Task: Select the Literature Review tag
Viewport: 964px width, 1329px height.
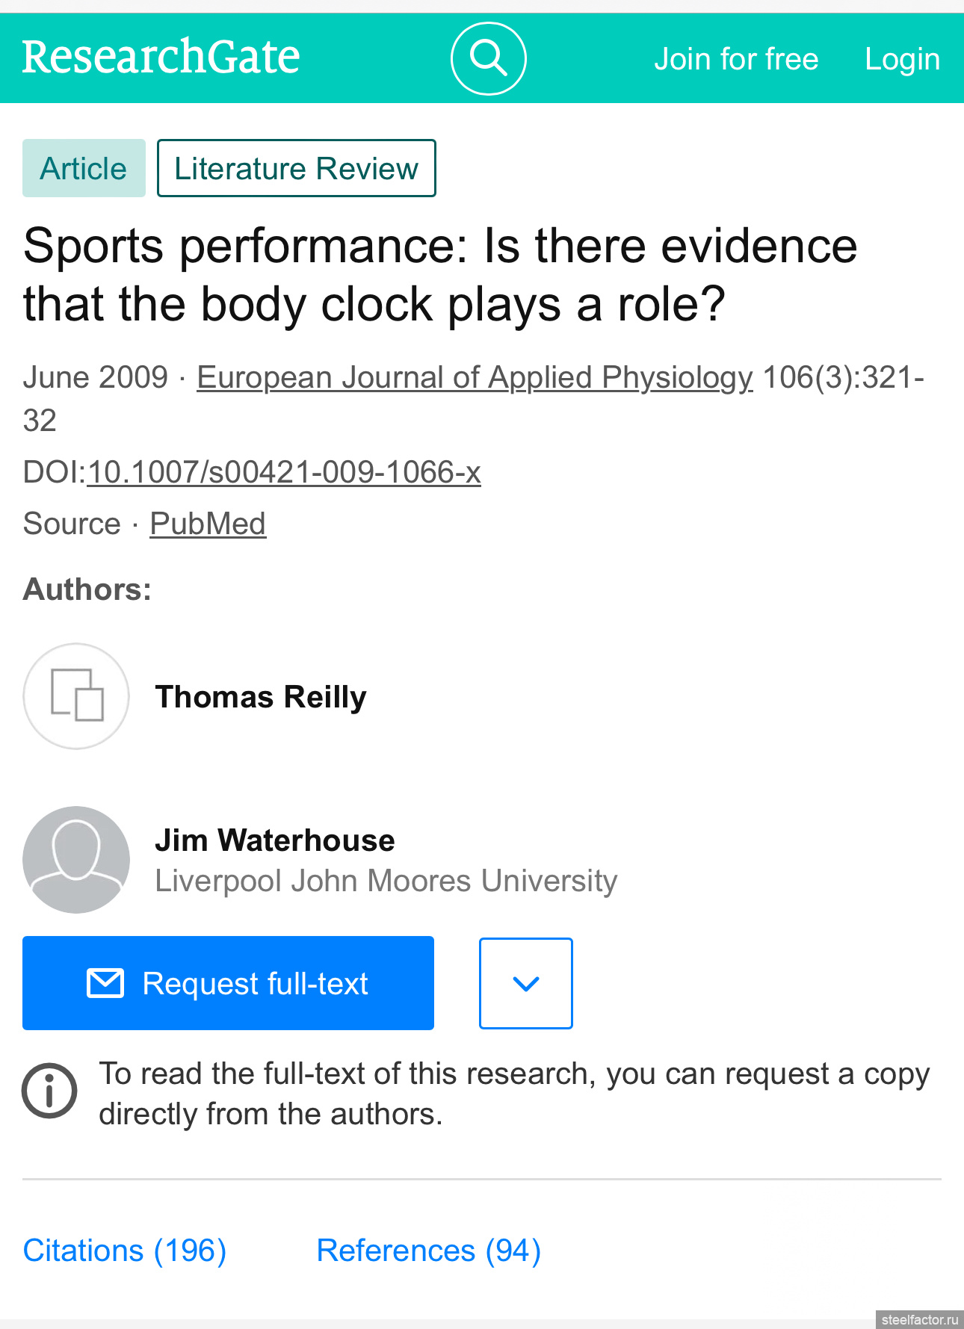Action: pos(296,168)
